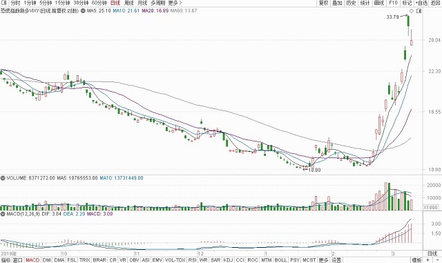Toggle the side panel icon beside the diamond
The image size is (442, 263).
coord(419,11)
